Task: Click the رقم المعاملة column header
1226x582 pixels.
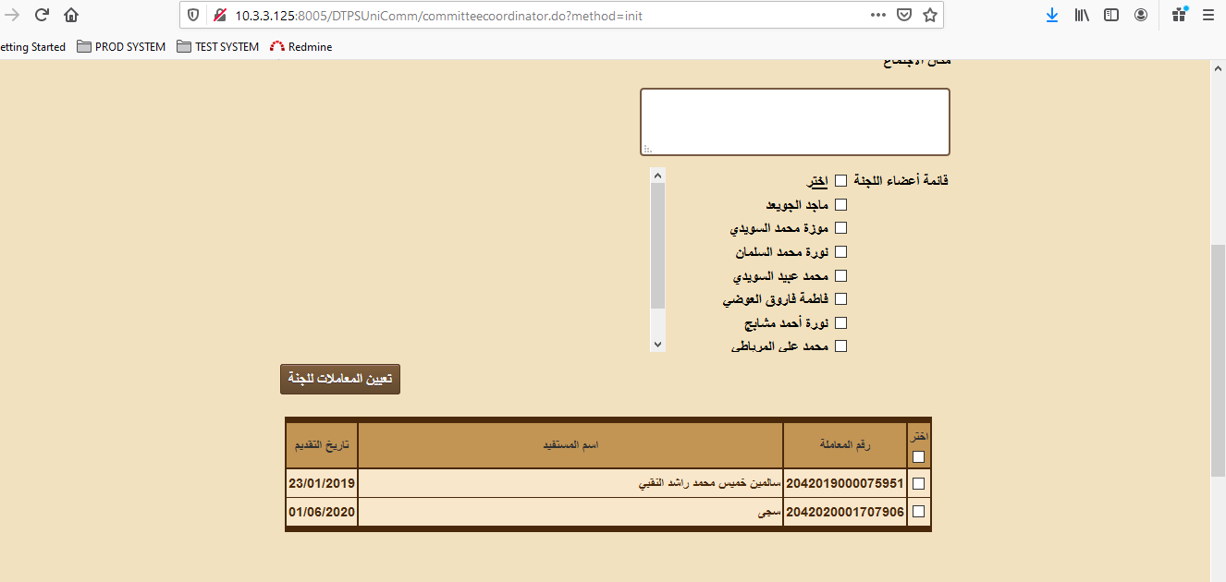Action: (845, 445)
